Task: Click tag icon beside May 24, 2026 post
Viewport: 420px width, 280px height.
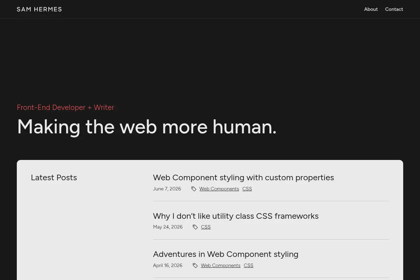Action: pyautogui.click(x=195, y=227)
